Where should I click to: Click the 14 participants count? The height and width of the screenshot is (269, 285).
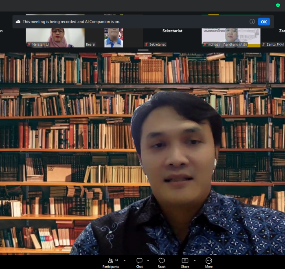coord(116,260)
